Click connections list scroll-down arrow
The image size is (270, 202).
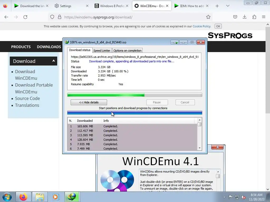(200, 148)
